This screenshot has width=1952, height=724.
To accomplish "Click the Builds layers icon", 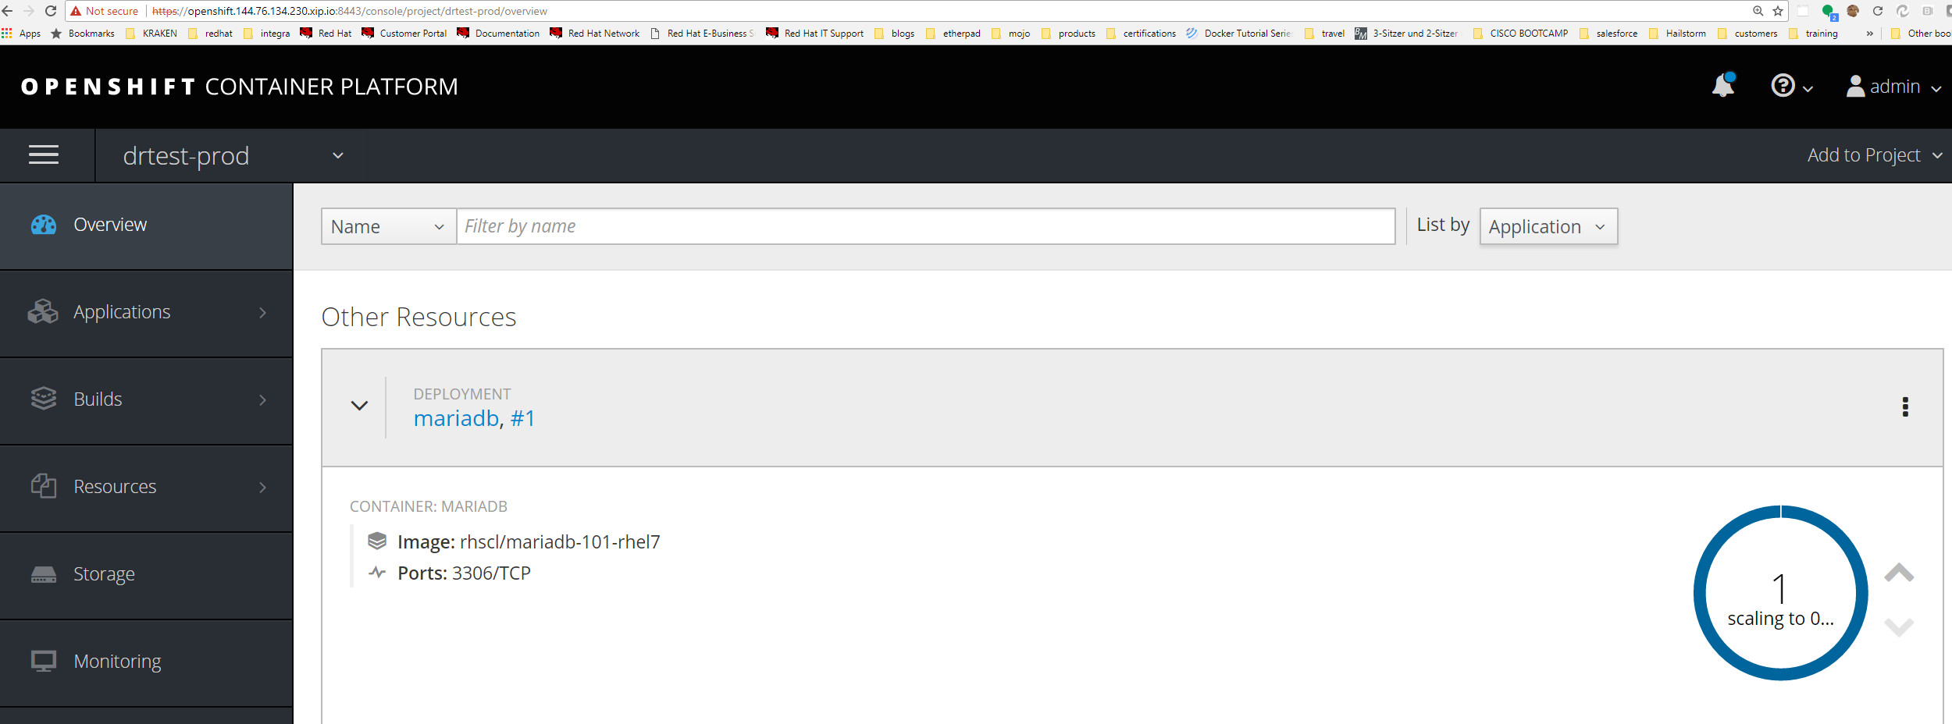I will (x=44, y=399).
